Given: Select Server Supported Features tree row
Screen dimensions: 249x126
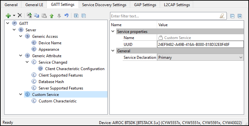Looking at the screenshot, I should point(61,88).
